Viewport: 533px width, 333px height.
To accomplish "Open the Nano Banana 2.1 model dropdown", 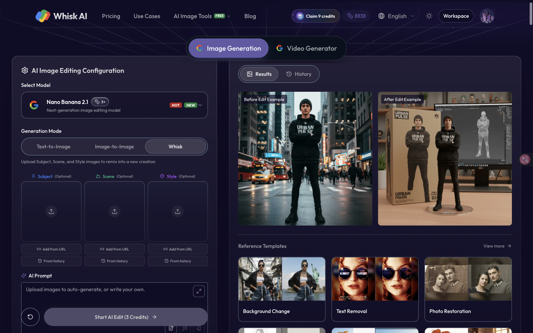I will point(114,105).
